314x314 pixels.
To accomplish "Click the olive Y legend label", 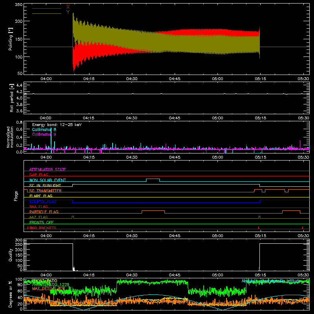I will tap(68, 12).
